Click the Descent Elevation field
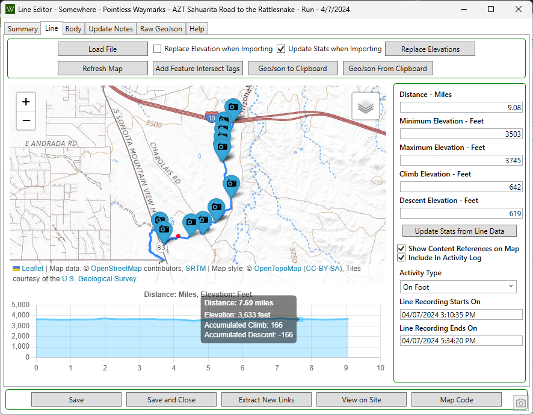The image size is (533, 415). tap(461, 213)
